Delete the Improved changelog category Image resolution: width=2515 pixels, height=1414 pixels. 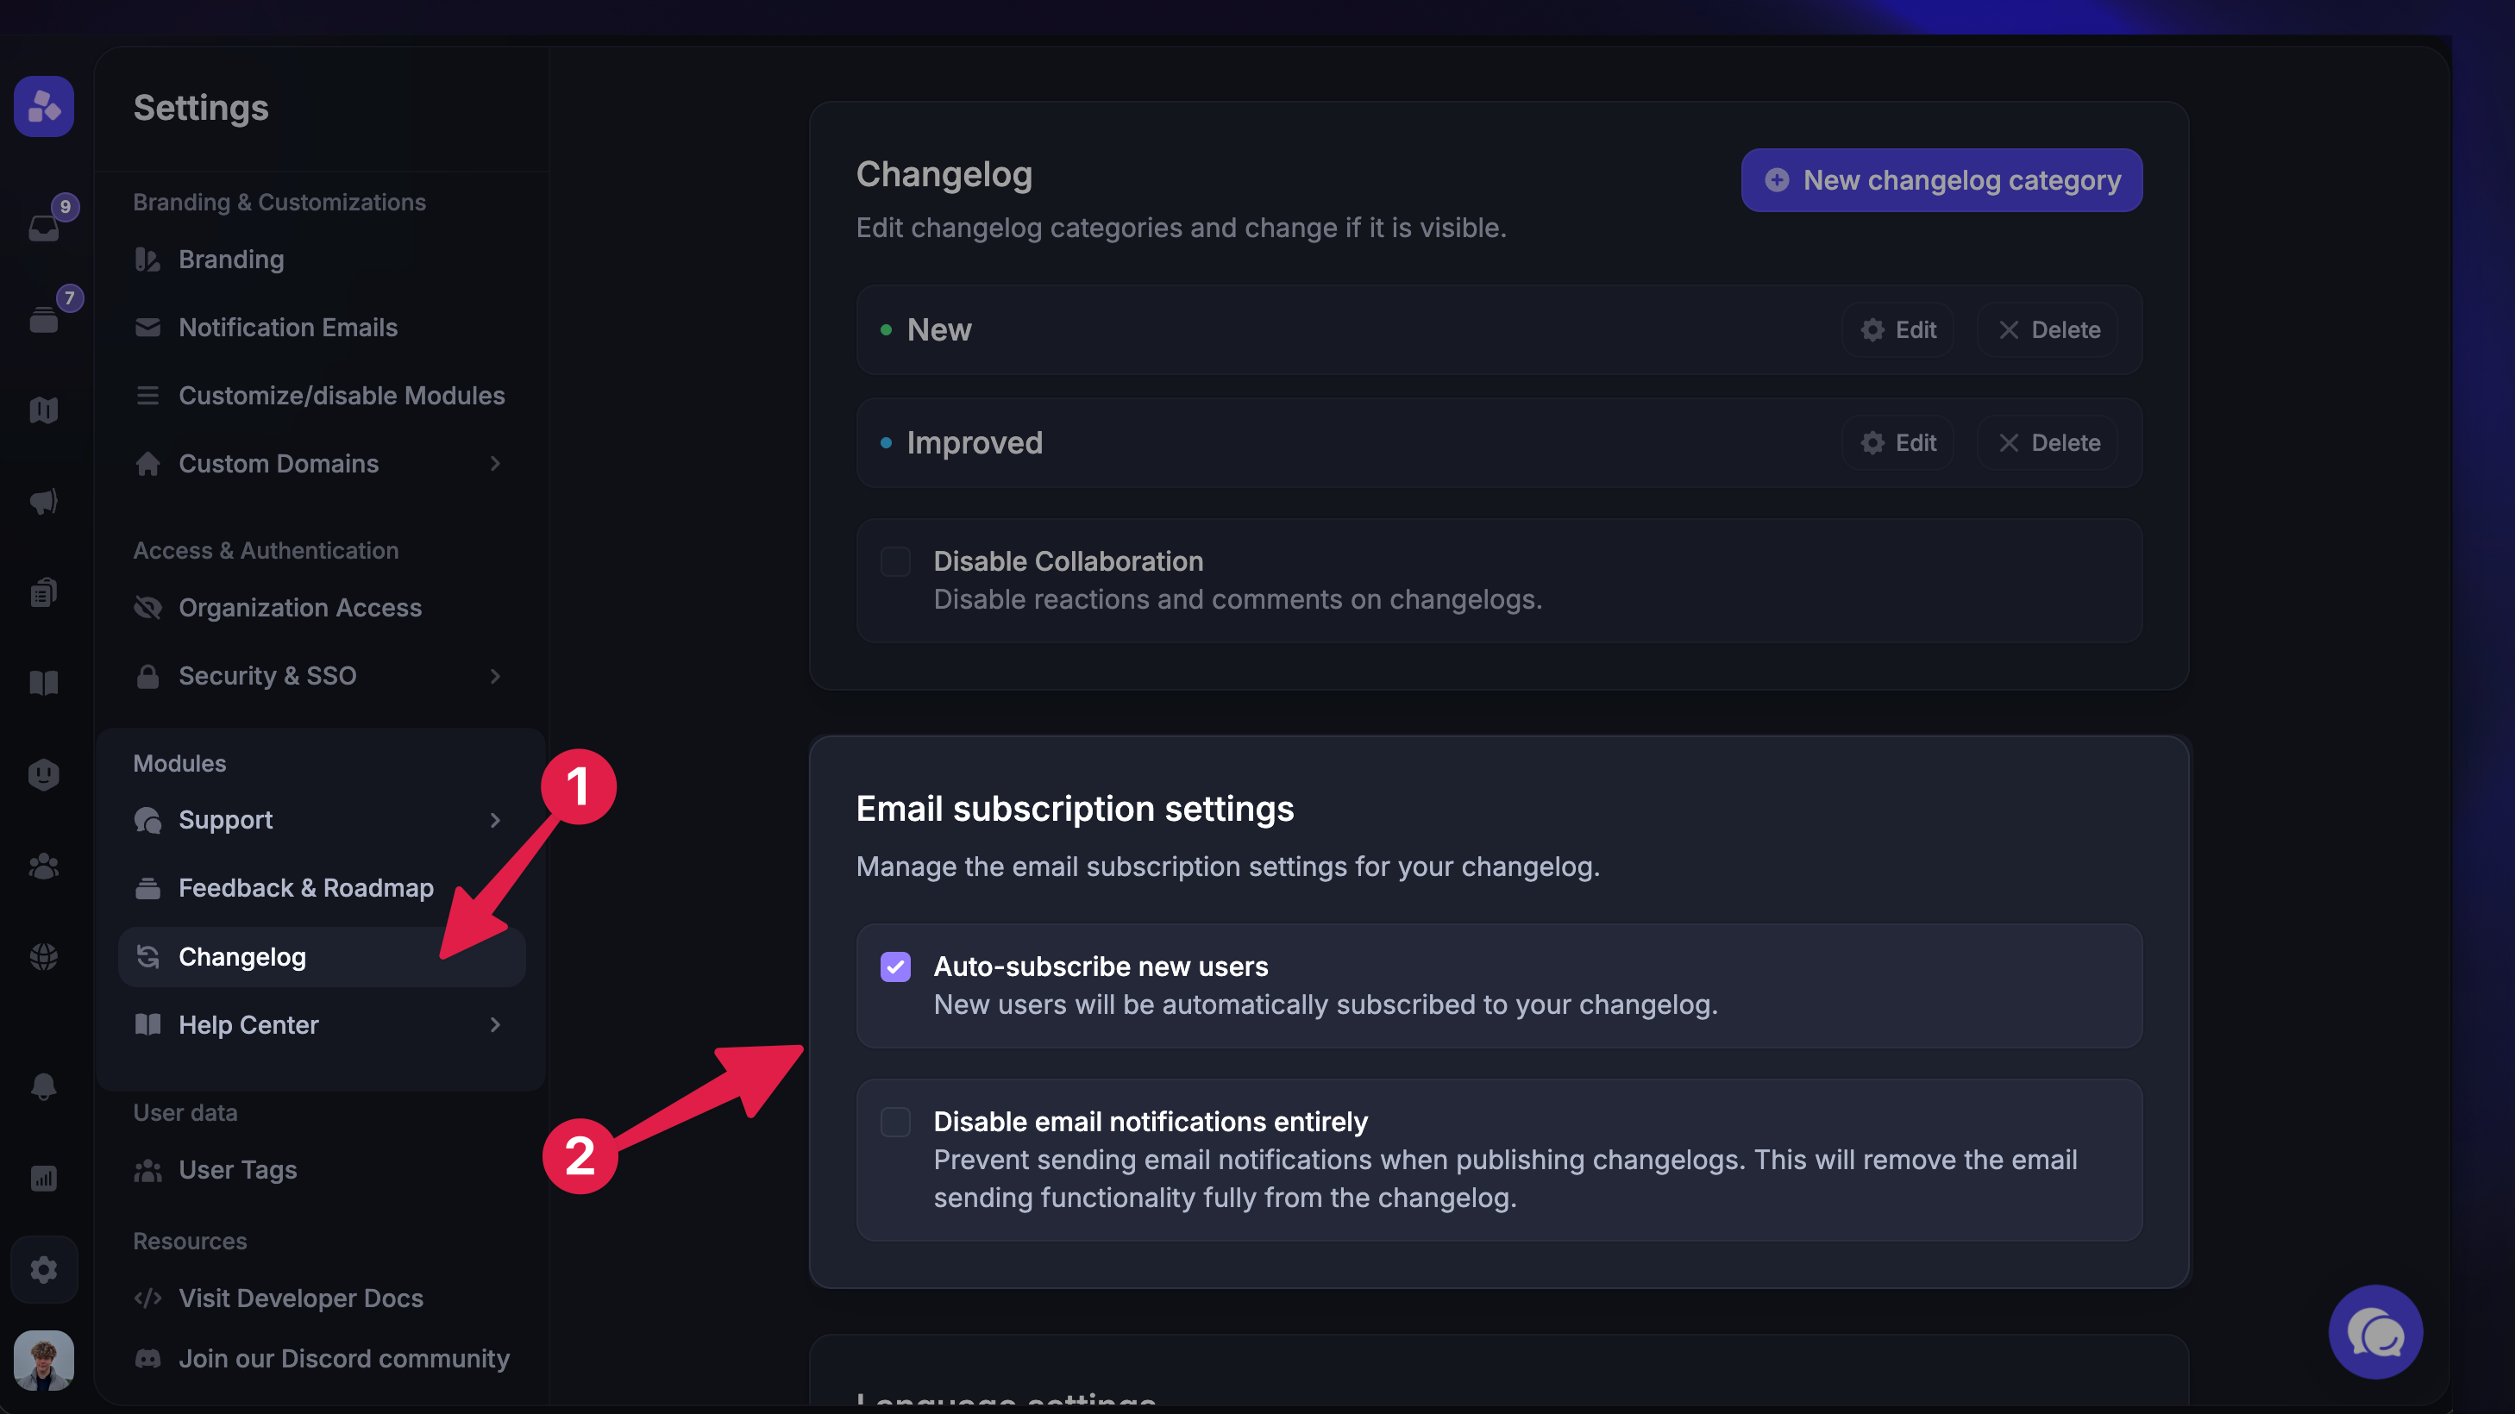point(2048,443)
